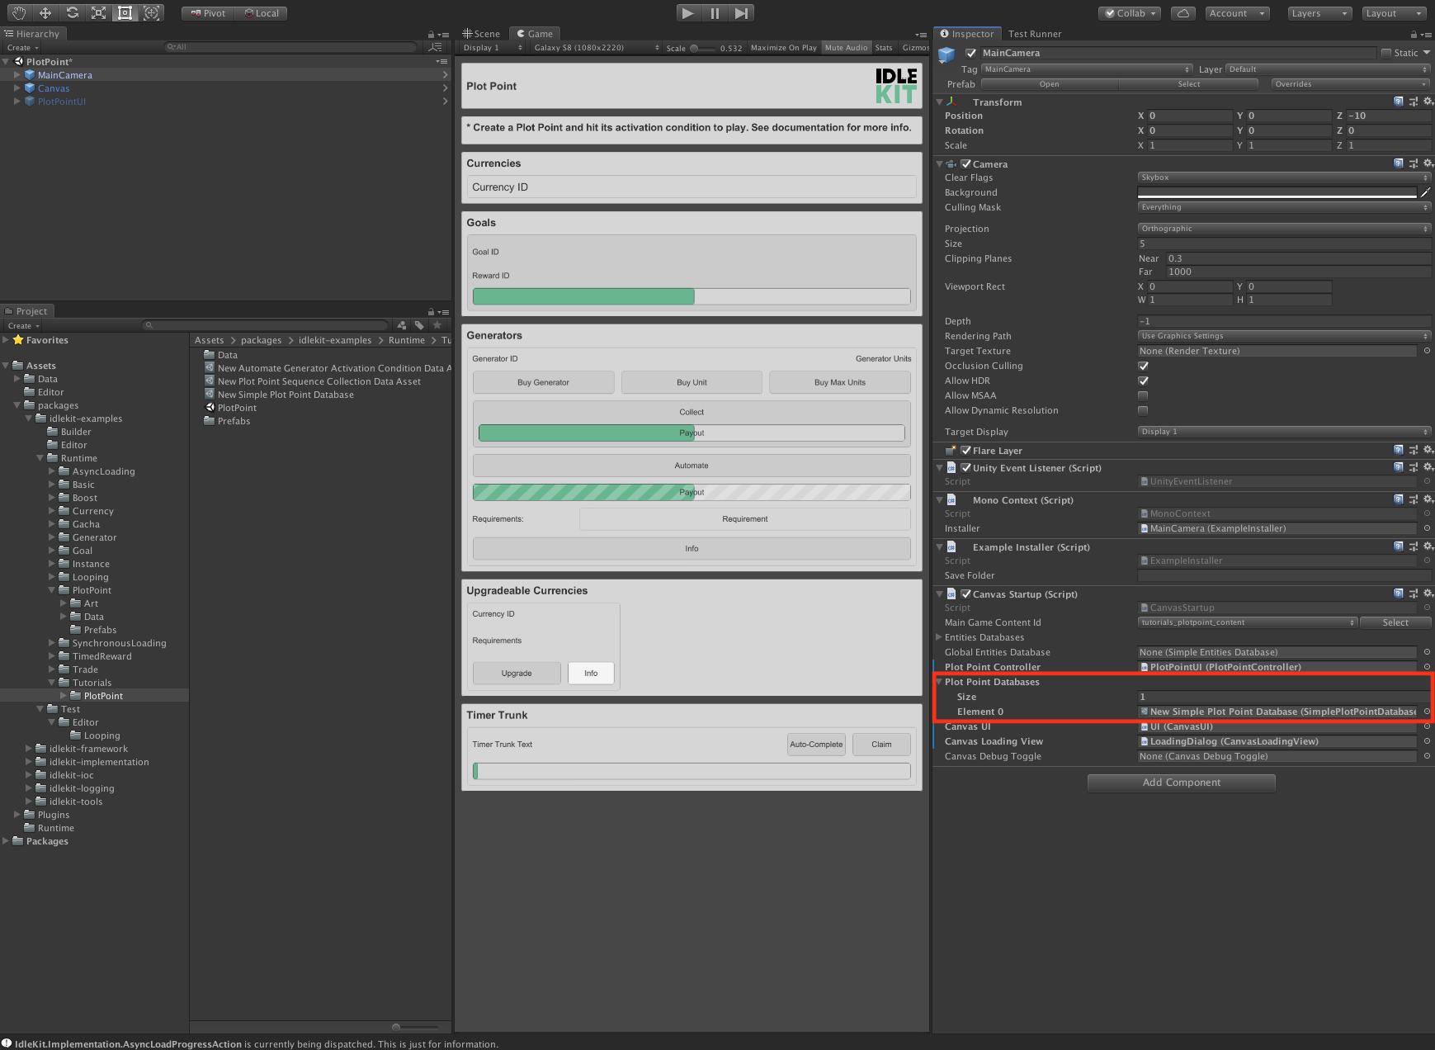Open Unity Cloud services via the cloud icon
The image size is (1435, 1050).
1183,13
